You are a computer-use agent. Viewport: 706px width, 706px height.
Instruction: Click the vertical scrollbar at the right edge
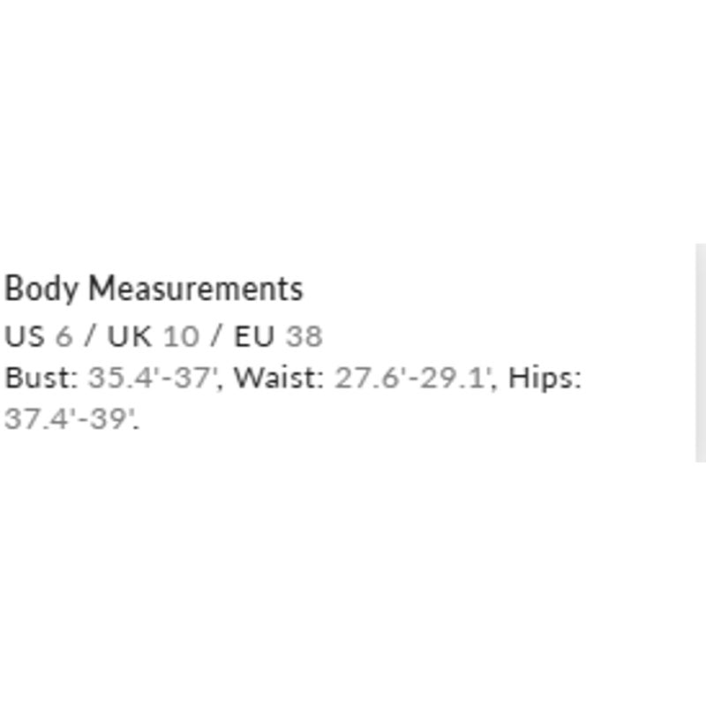point(701,353)
